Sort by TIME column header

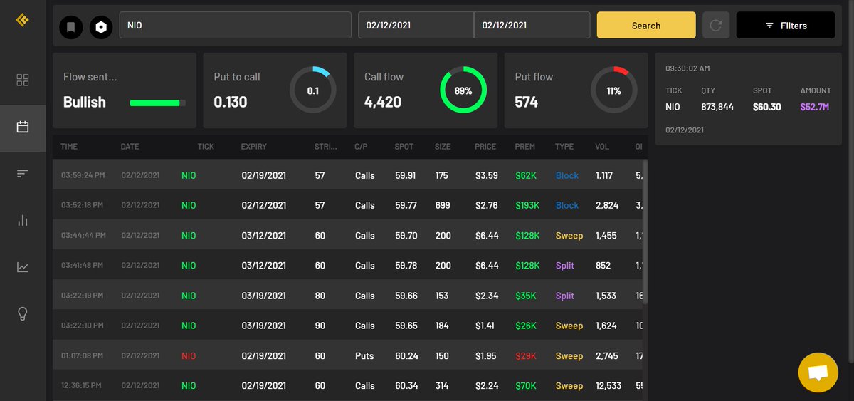69,147
